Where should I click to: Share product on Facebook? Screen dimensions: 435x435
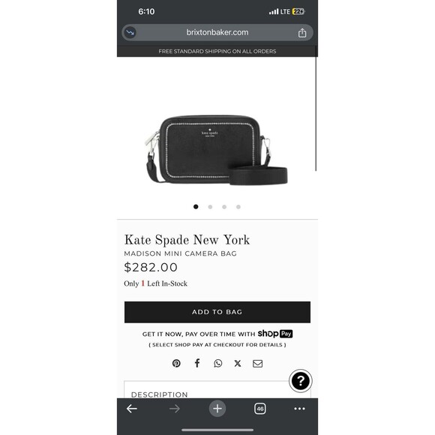click(x=197, y=363)
